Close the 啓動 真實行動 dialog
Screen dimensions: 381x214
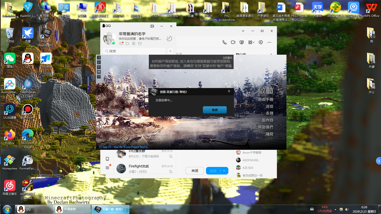229,91
